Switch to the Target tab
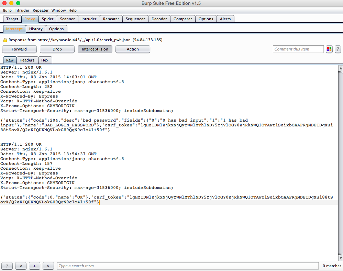 click(x=12, y=19)
